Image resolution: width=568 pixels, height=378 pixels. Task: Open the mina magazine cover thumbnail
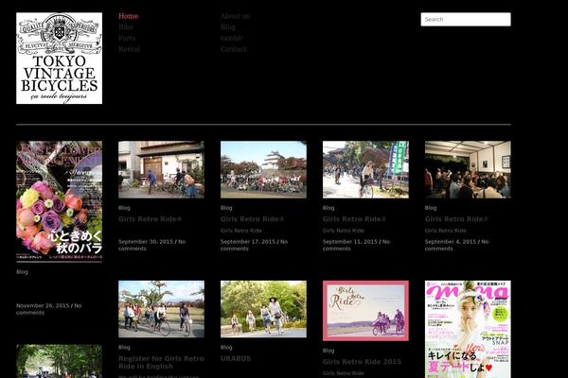click(x=468, y=329)
